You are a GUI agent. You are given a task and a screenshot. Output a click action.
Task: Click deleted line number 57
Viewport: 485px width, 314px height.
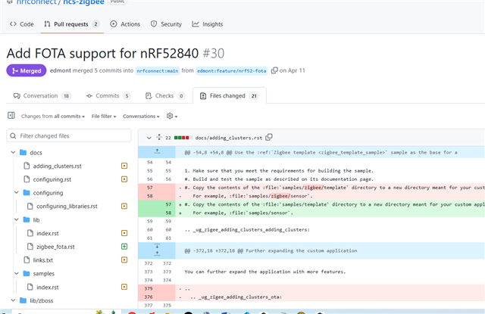pyautogui.click(x=150, y=188)
